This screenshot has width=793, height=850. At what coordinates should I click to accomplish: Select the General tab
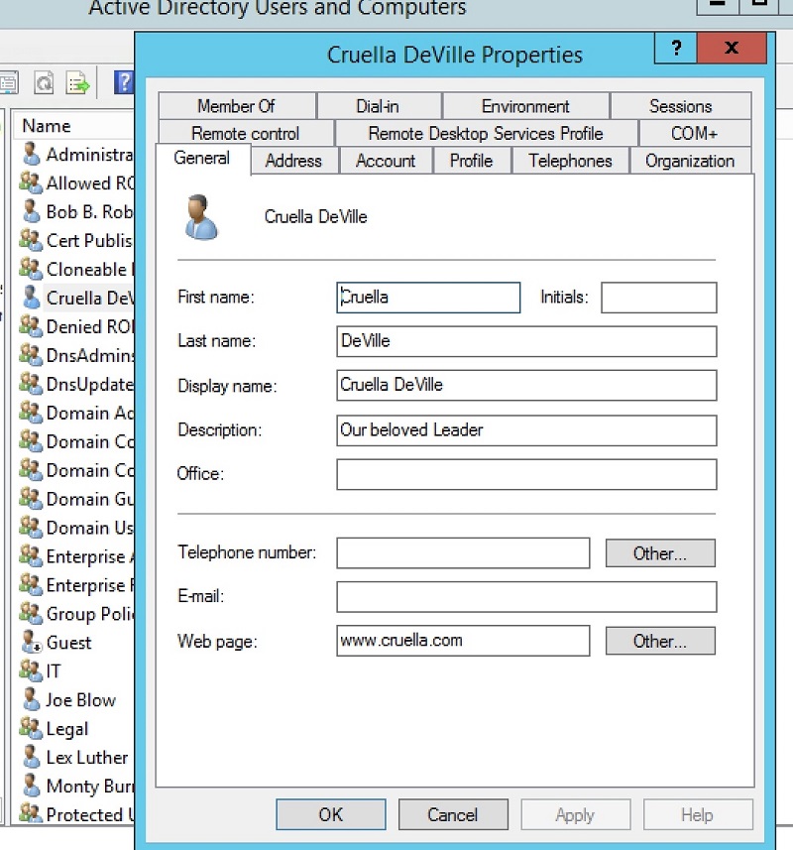coord(202,159)
